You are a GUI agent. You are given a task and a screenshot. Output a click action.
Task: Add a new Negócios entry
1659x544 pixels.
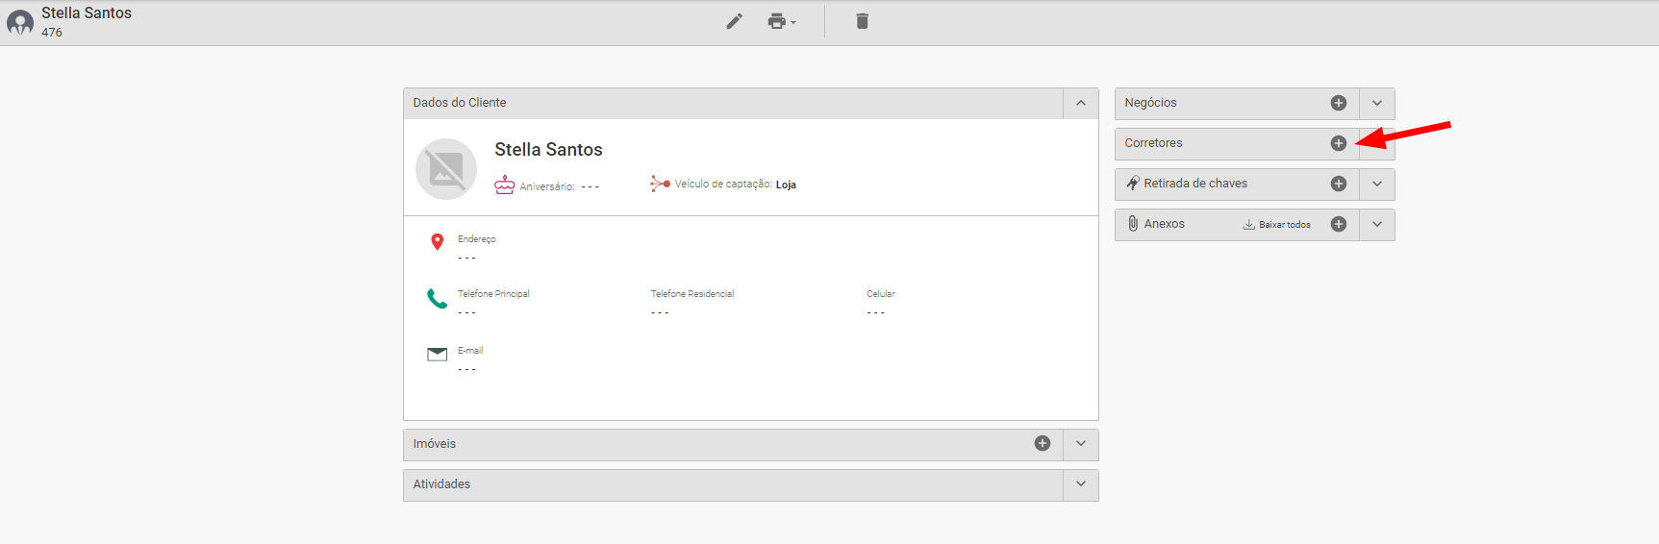pyautogui.click(x=1338, y=103)
